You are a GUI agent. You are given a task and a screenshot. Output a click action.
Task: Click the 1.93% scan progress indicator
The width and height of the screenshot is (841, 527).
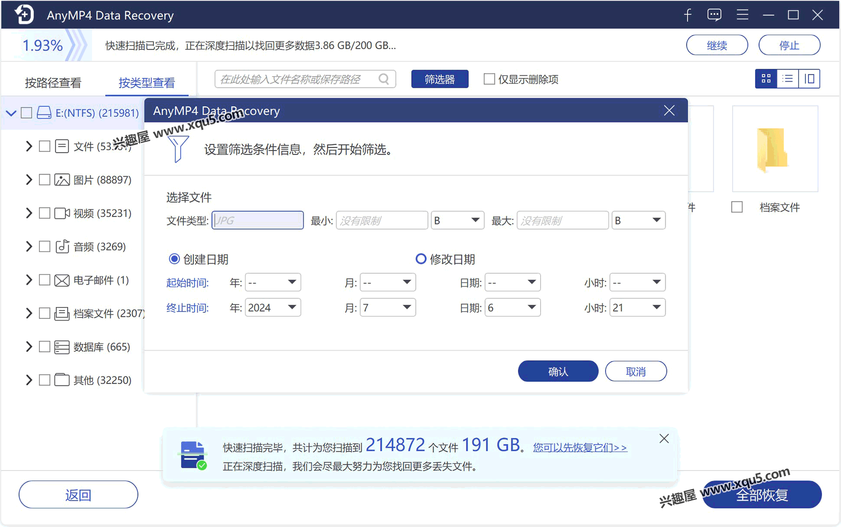(x=42, y=45)
